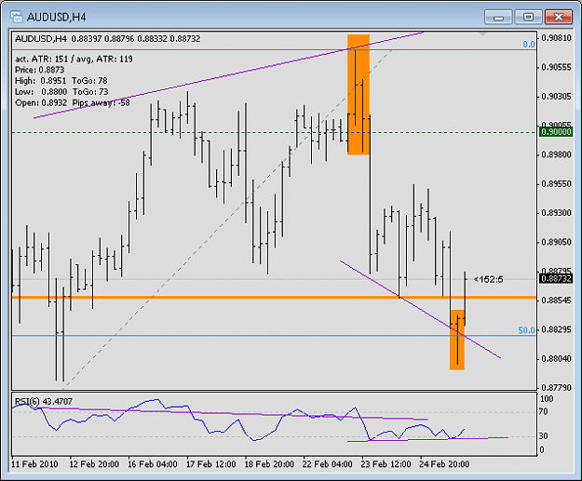Minimize the AUDUSD,H4 chart window
Screen dimensions: 582x481
tap(498, 17)
